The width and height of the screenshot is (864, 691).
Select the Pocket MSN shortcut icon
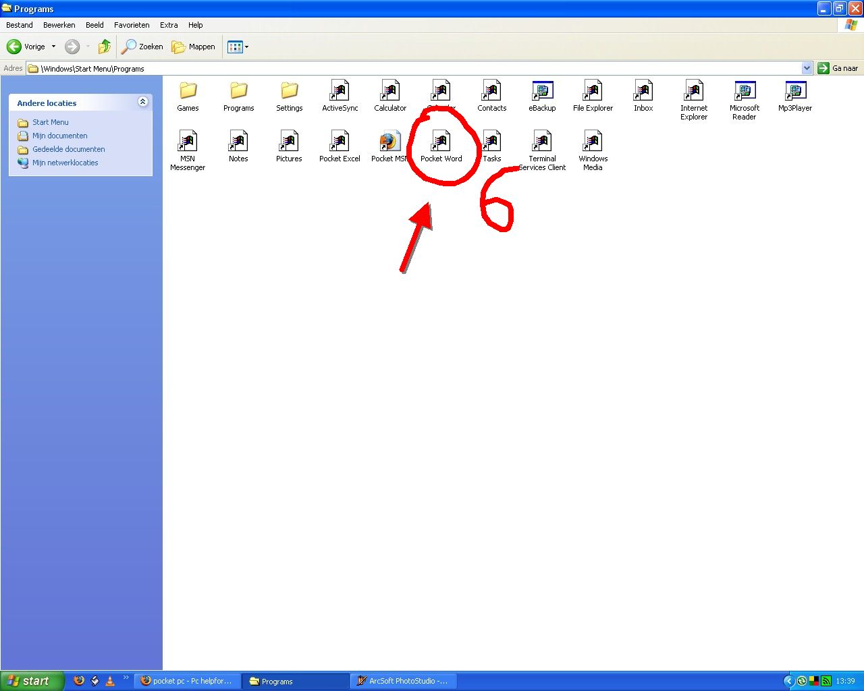[390, 141]
